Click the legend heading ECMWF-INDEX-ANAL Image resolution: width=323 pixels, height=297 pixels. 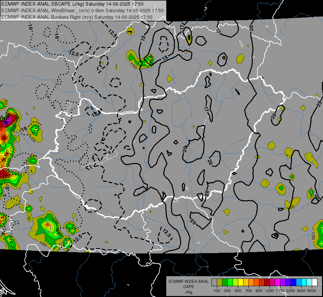[x=188, y=281]
